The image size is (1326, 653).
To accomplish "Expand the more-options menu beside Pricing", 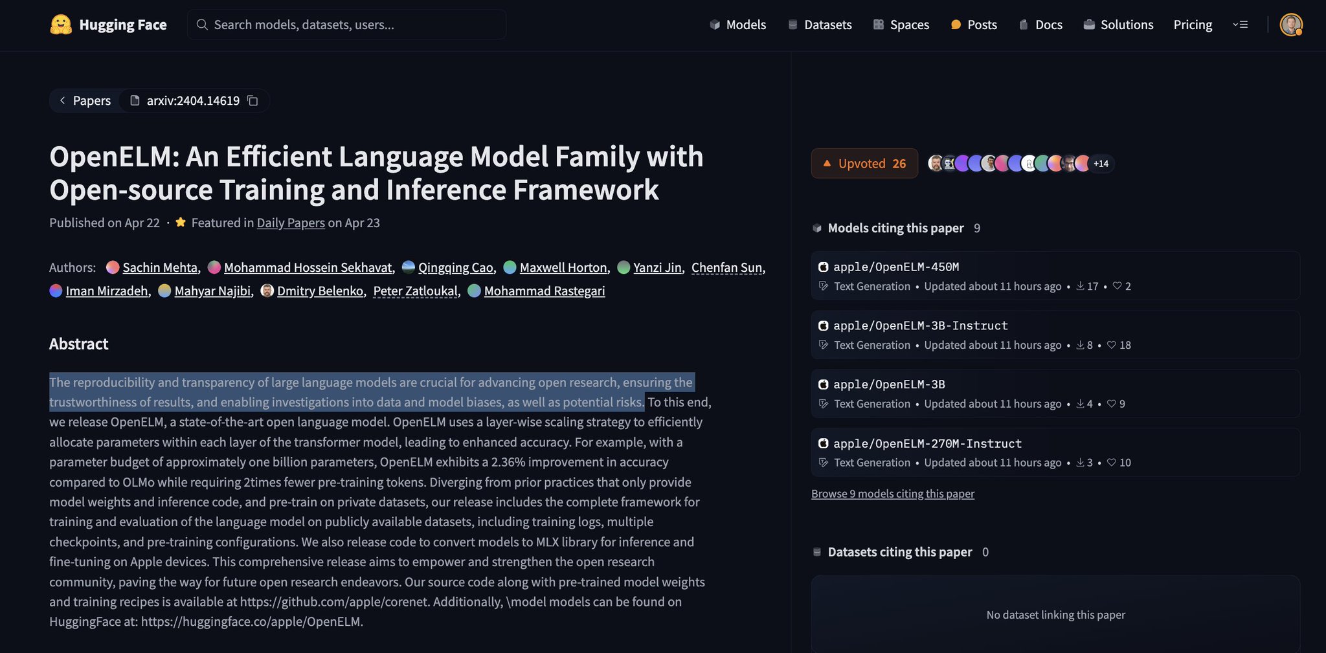I will tap(1240, 25).
